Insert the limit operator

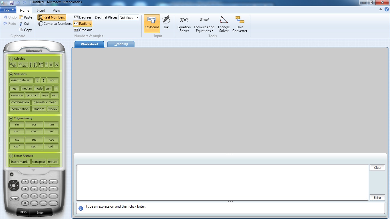click(41, 65)
